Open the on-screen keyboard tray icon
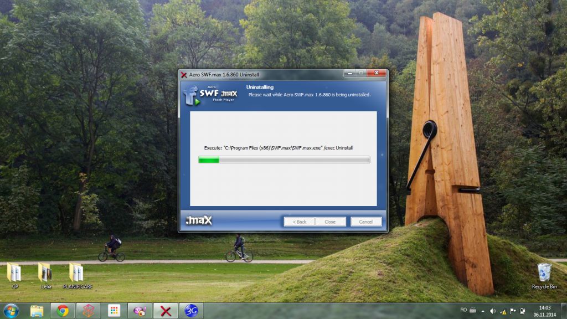 pos(472,310)
